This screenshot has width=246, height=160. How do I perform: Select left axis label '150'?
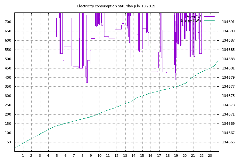[x=8, y=124]
